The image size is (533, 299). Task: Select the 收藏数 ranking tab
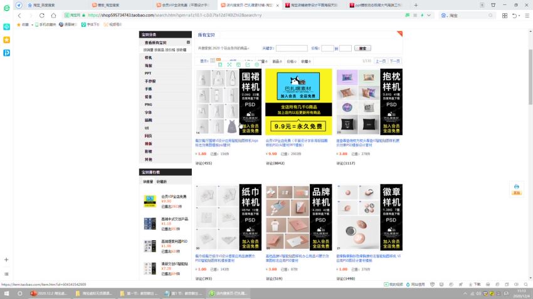point(161,181)
